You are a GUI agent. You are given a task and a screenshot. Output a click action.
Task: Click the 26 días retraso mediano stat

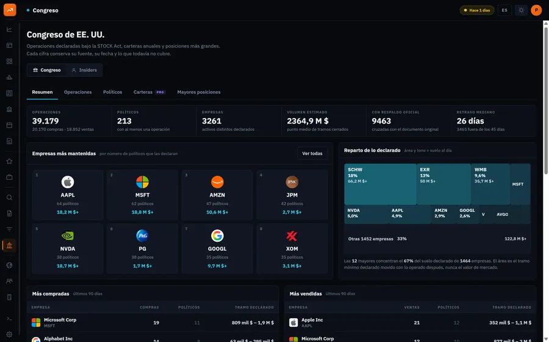click(x=493, y=121)
